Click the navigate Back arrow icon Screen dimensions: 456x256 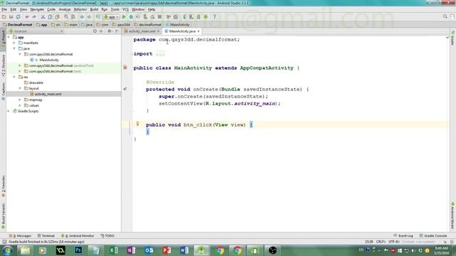tap(82, 17)
